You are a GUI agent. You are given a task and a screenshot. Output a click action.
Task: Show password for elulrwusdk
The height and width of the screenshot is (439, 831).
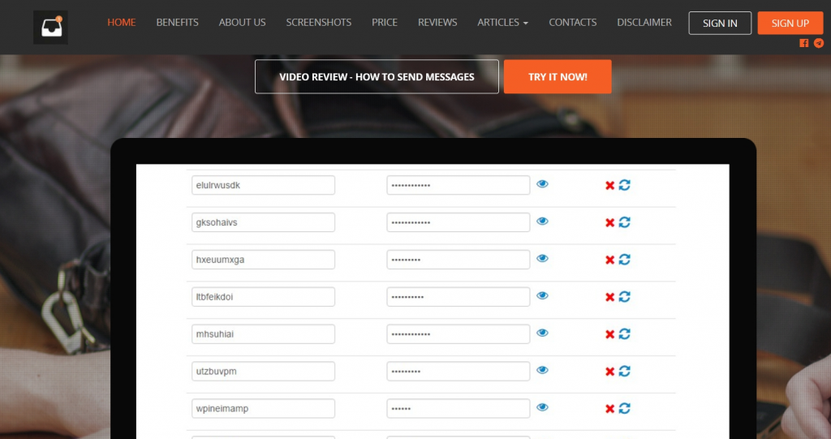tap(542, 184)
